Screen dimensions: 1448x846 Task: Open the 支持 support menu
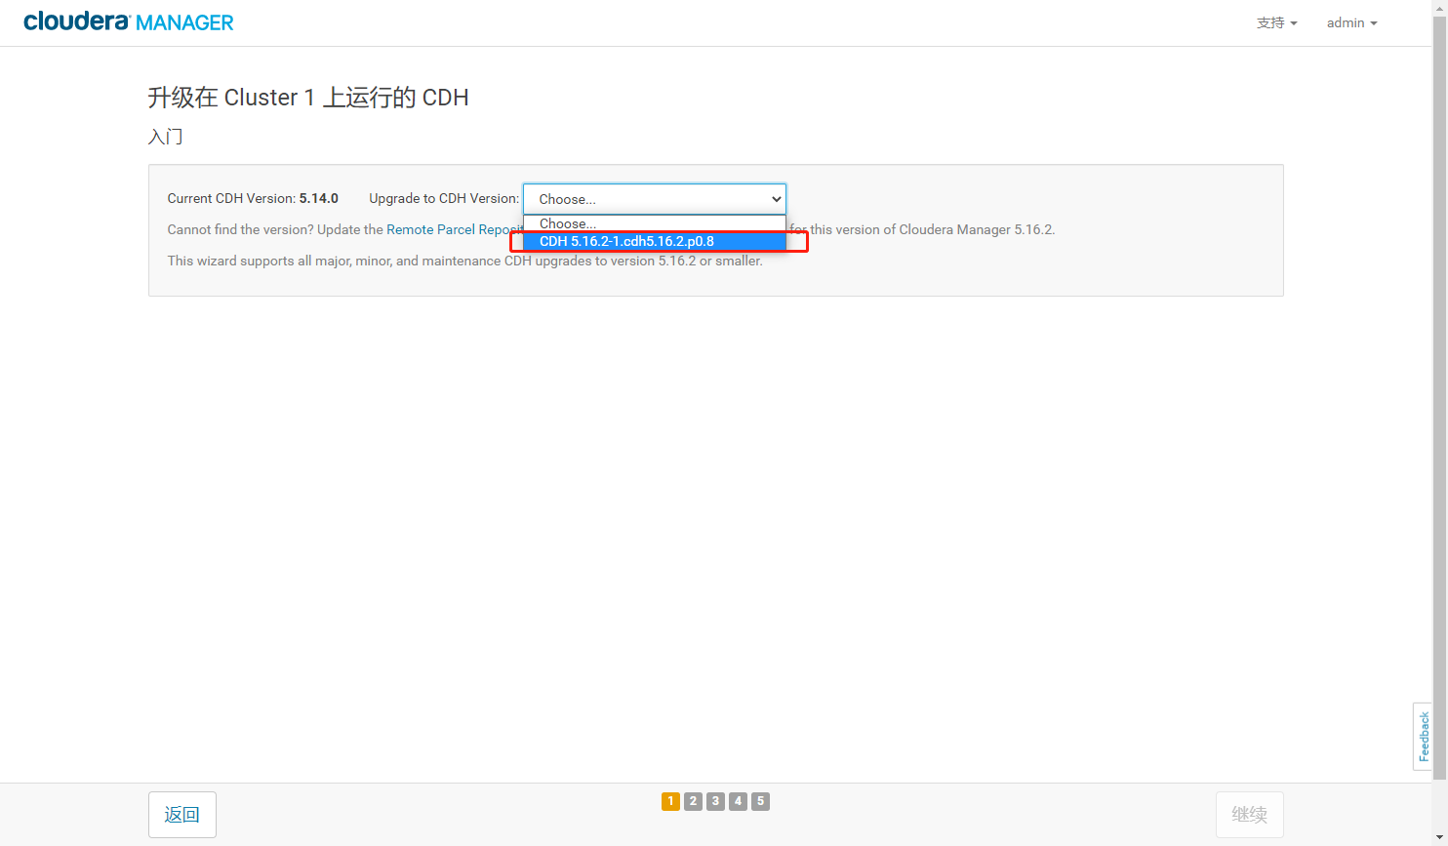pyautogui.click(x=1276, y=22)
